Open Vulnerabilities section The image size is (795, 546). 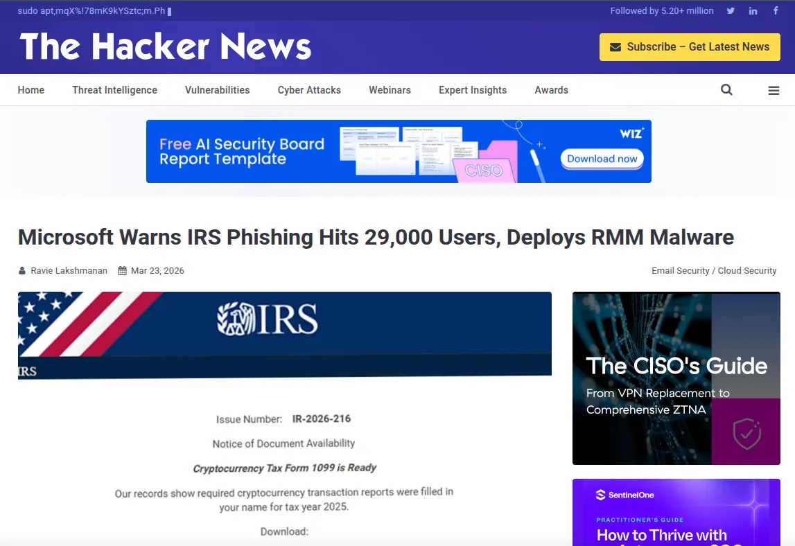click(218, 90)
